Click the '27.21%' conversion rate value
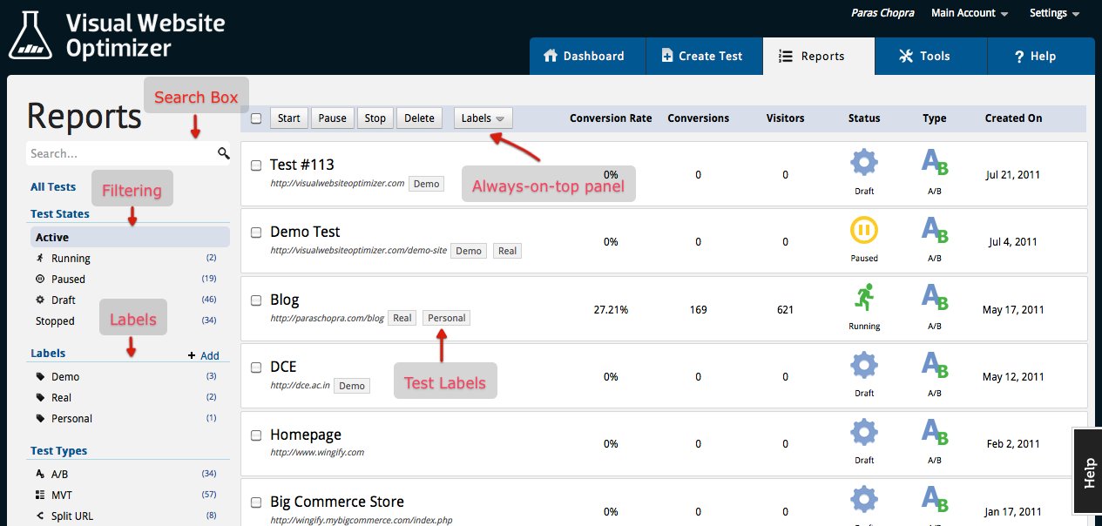The width and height of the screenshot is (1102, 526). click(611, 309)
